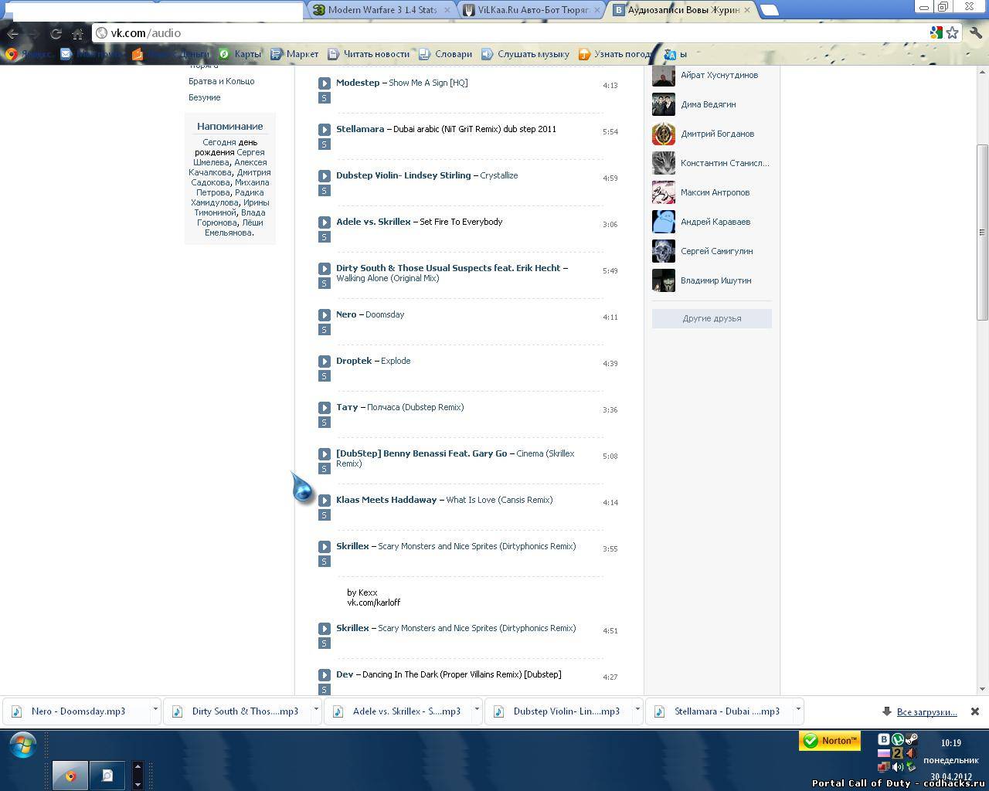Open the Windows Start button

[x=23, y=746]
